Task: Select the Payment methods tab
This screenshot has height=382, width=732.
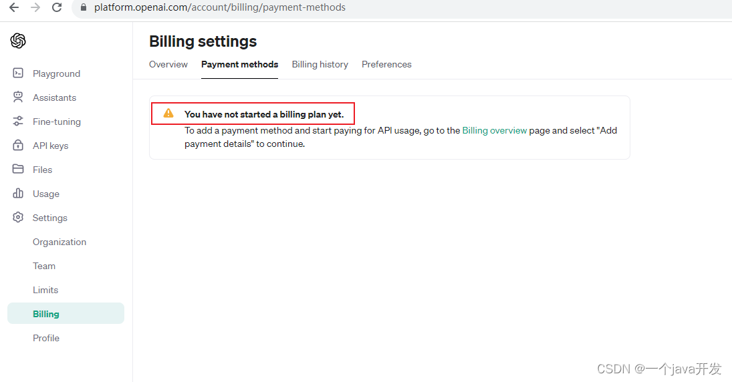Action: [239, 64]
